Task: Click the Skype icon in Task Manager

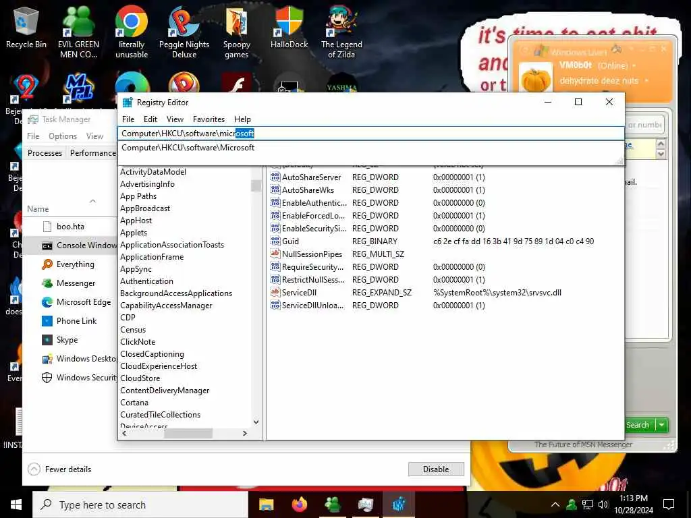Action: coord(47,340)
